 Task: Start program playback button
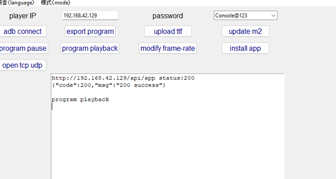coord(90,48)
